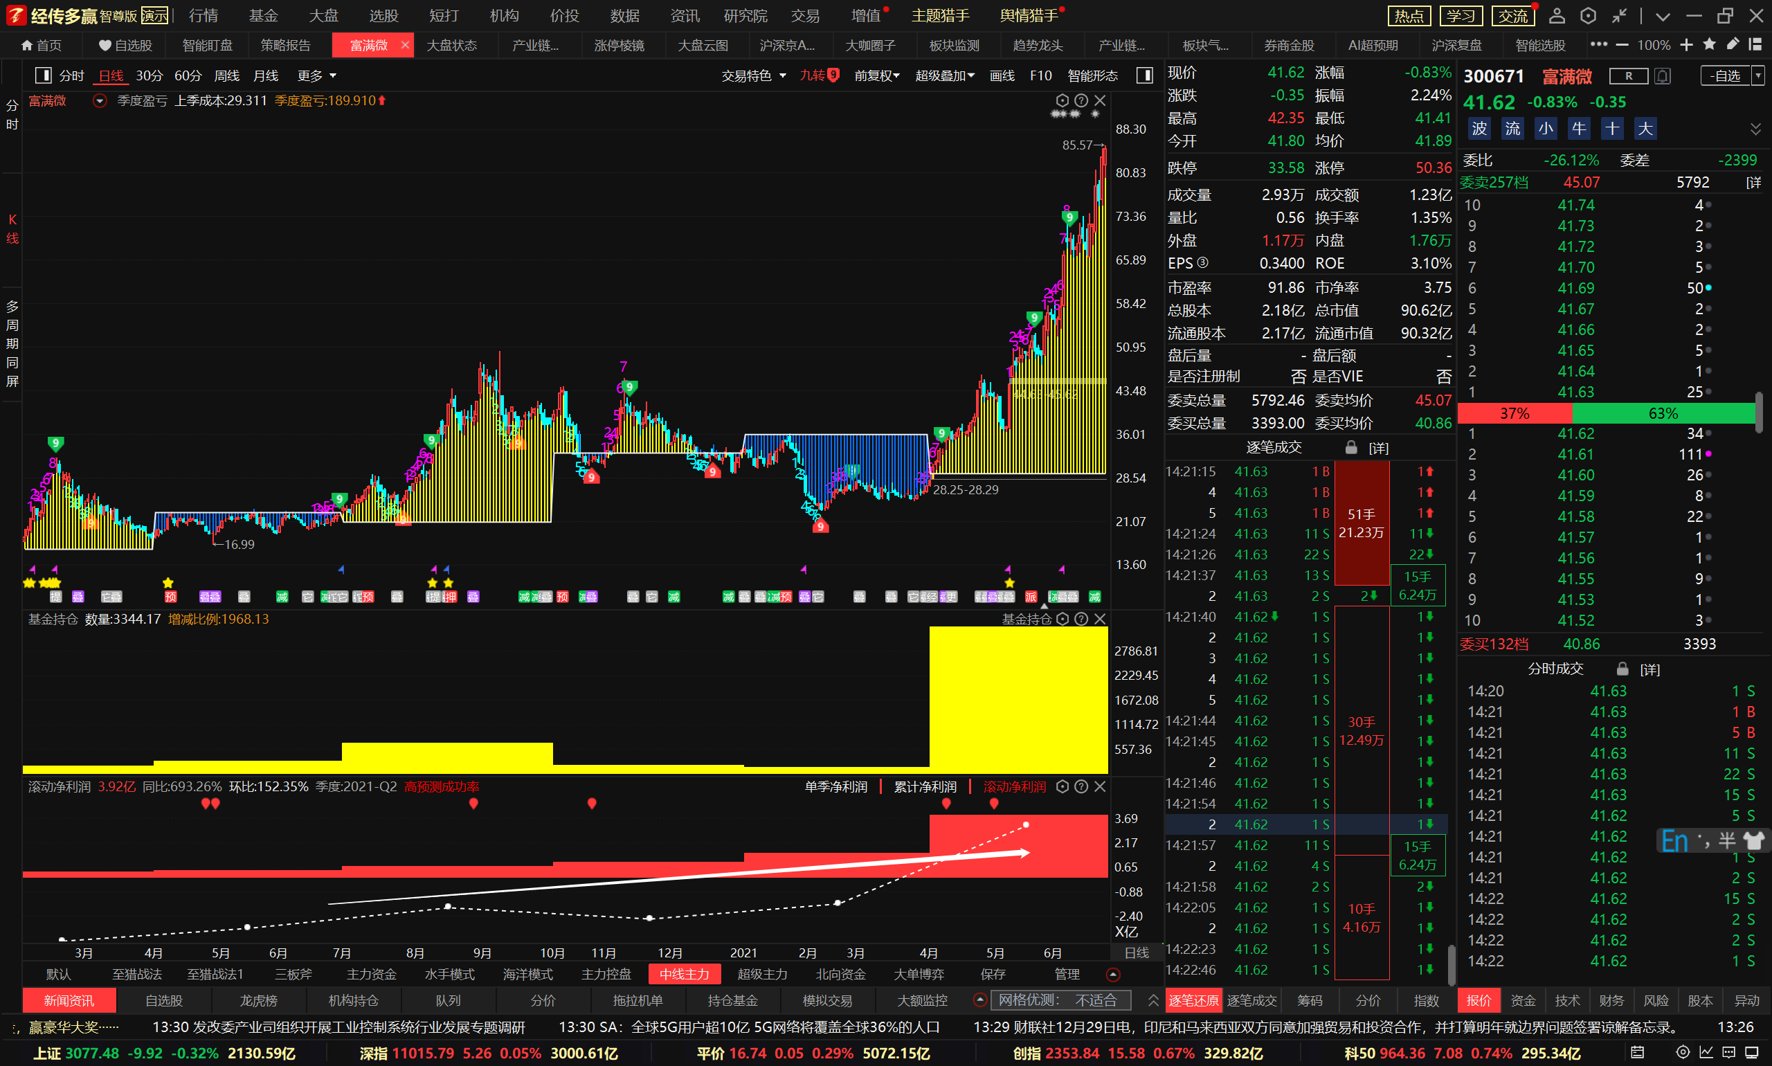Open the layout panel icon in tab bar
The image size is (1772, 1066).
point(1755,44)
